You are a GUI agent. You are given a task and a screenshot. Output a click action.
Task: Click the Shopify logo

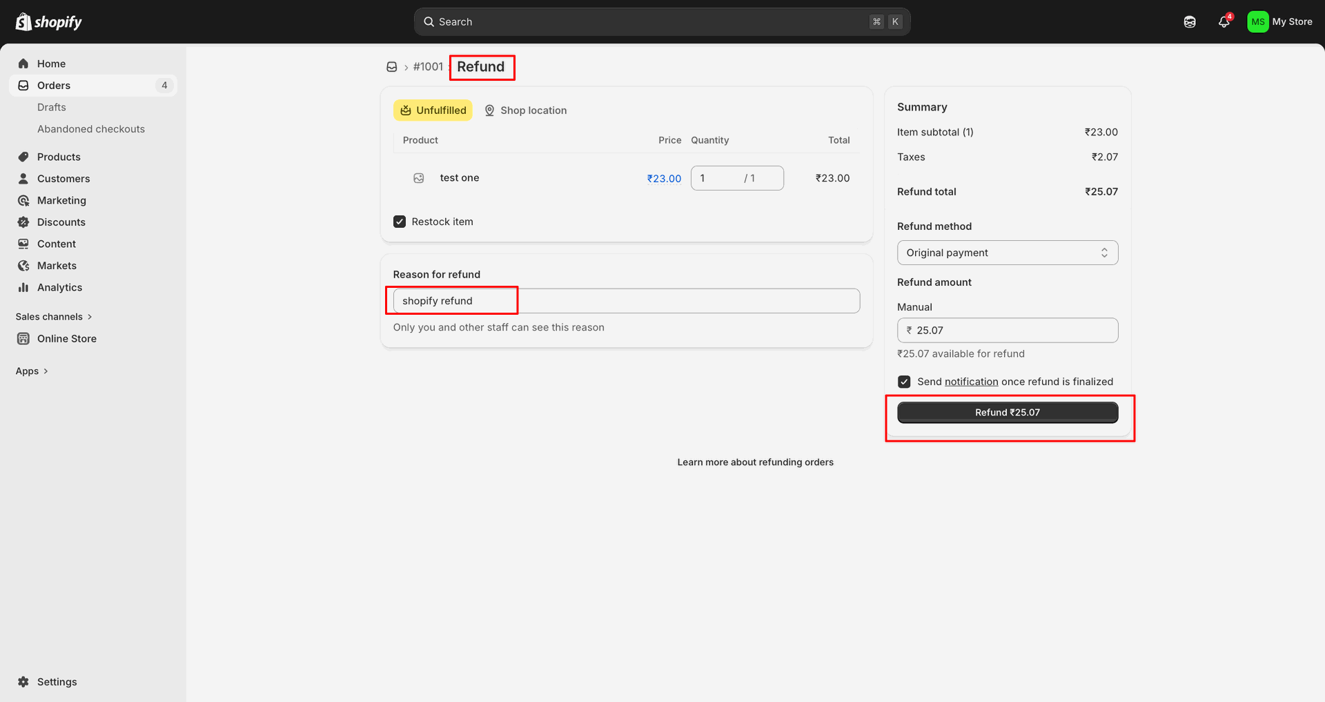tap(48, 22)
